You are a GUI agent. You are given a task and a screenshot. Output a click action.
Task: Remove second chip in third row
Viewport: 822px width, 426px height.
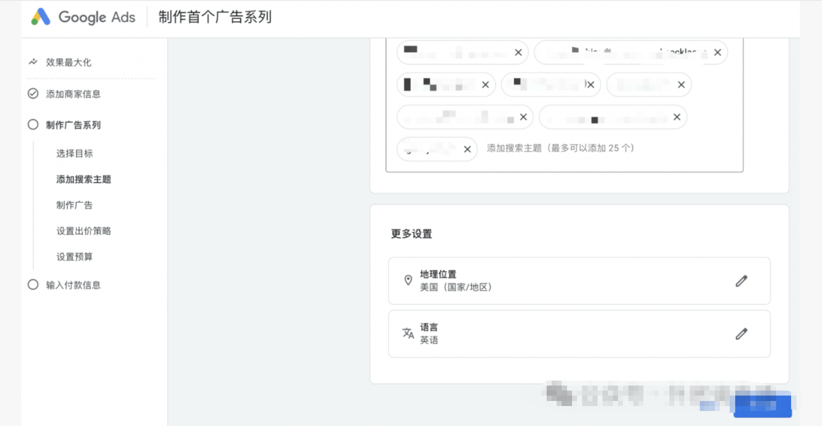click(677, 117)
